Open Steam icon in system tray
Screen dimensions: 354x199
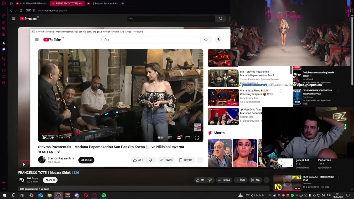click(x=274, y=195)
